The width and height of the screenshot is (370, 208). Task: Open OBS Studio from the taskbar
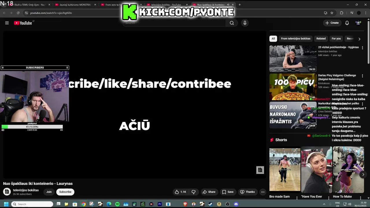tap(227, 204)
